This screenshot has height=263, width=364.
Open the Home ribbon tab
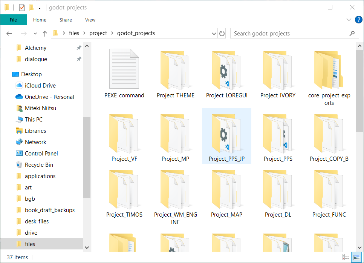coord(40,20)
